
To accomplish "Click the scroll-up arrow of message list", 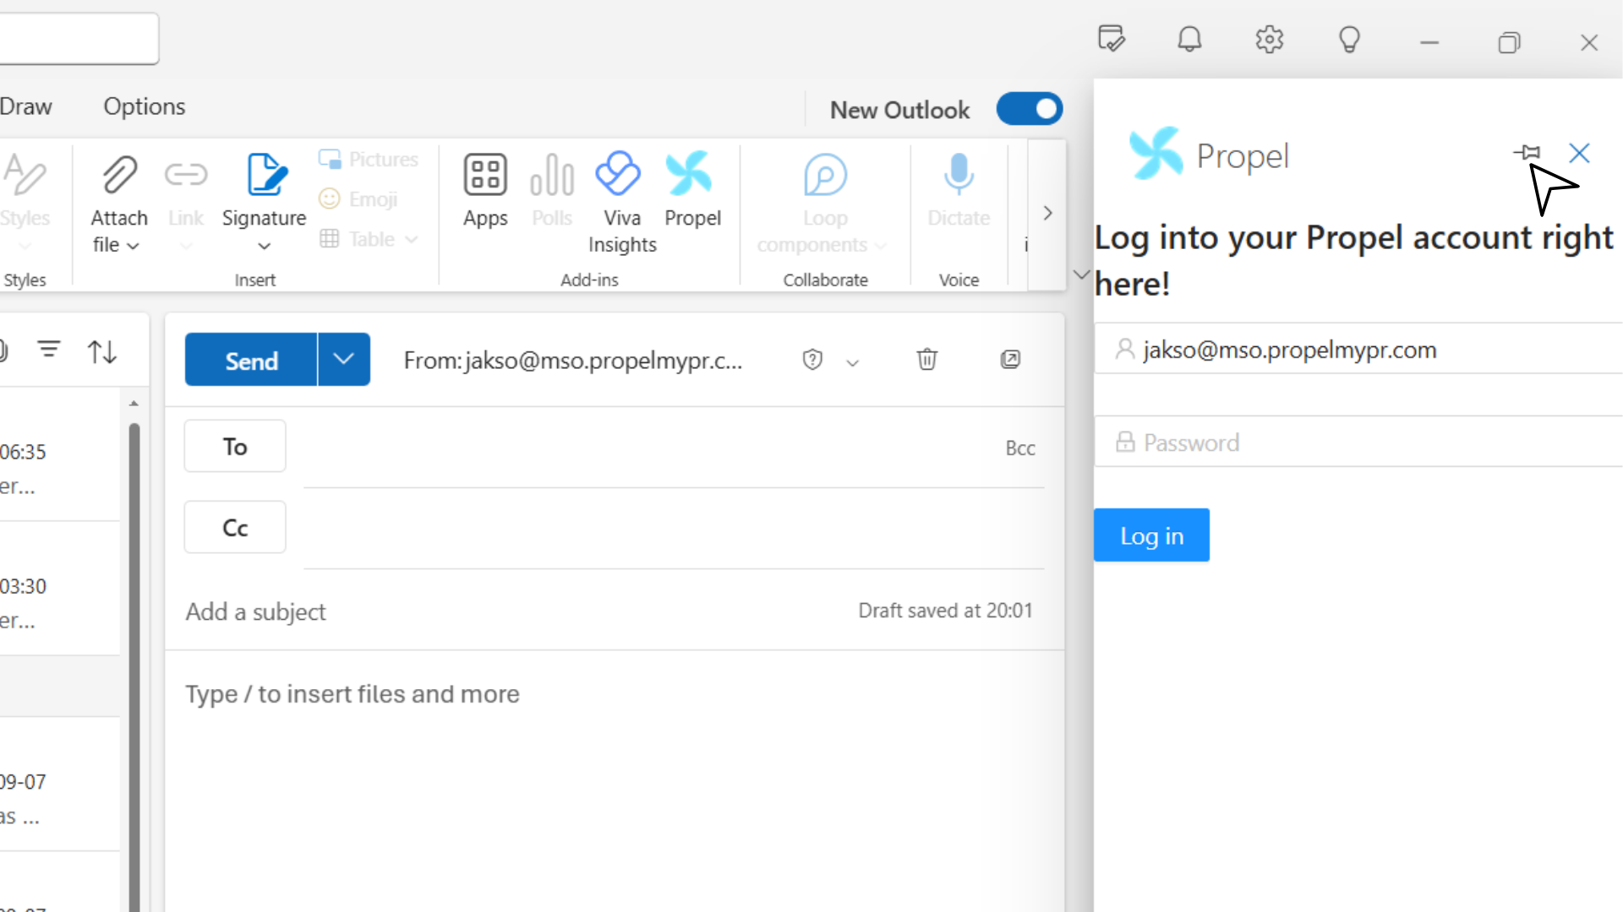I will [x=134, y=404].
